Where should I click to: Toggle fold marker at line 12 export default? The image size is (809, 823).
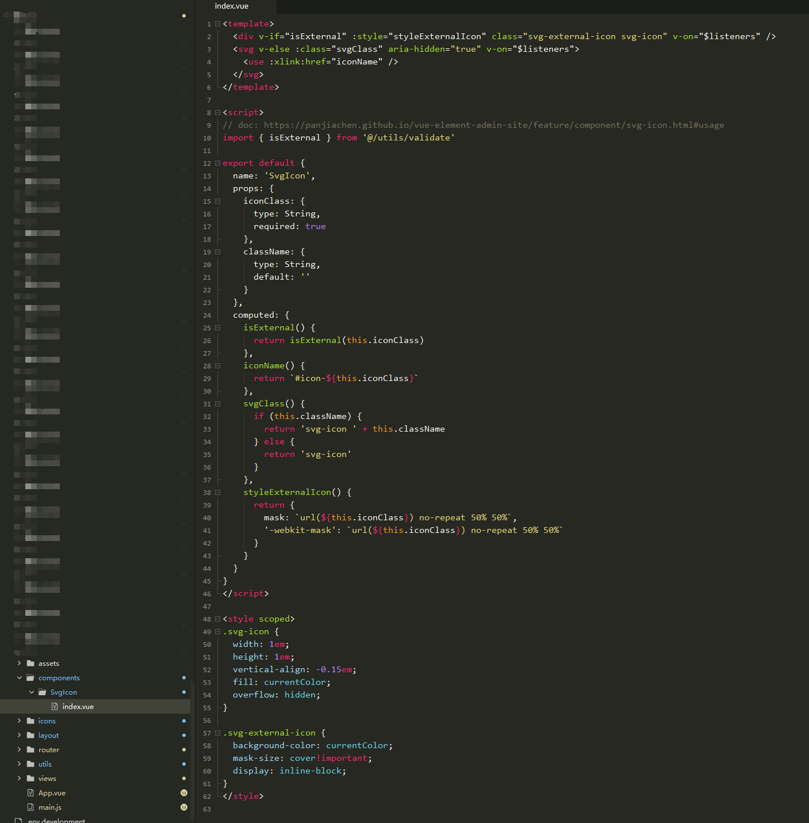(217, 163)
